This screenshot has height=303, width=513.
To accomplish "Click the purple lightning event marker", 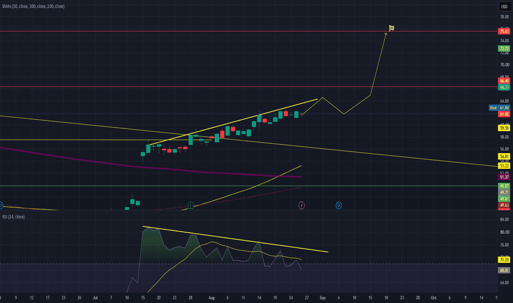I will (302, 205).
